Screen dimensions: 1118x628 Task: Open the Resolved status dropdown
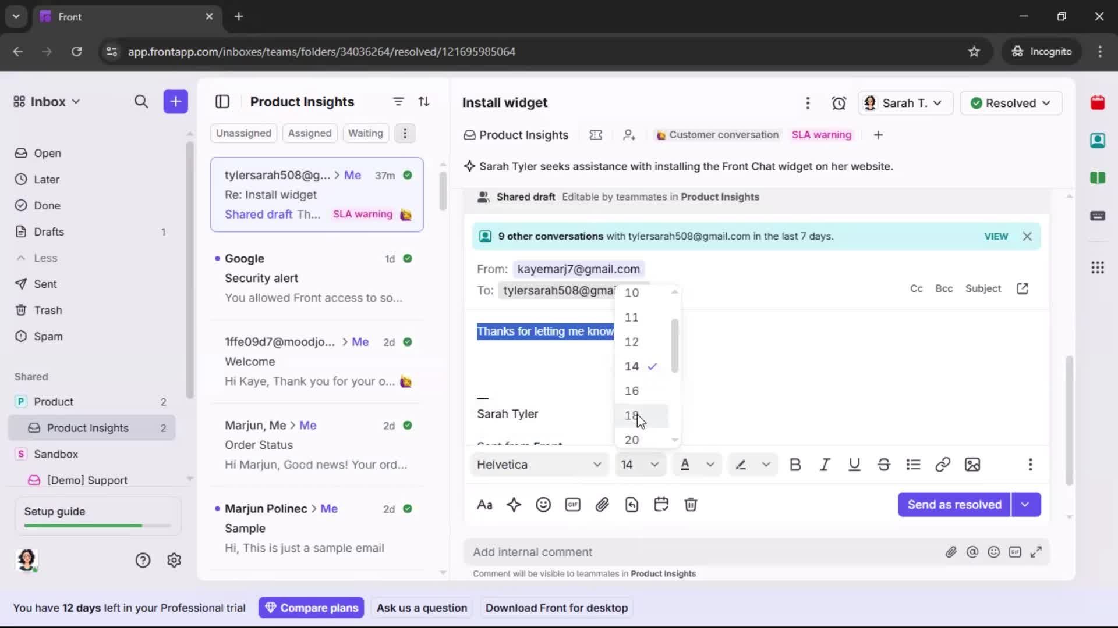pos(1011,103)
